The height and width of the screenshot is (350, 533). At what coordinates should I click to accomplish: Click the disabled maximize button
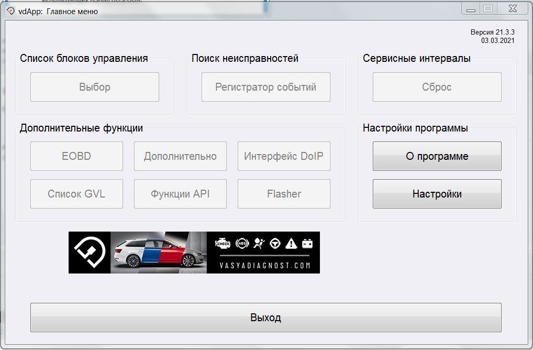coord(488,8)
